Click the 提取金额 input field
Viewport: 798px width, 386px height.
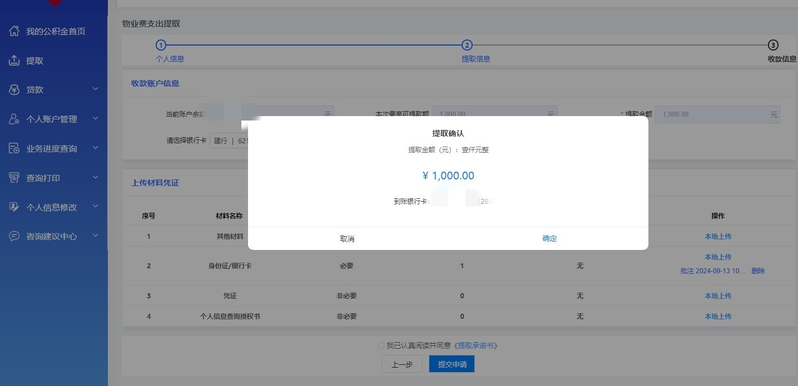coord(712,114)
